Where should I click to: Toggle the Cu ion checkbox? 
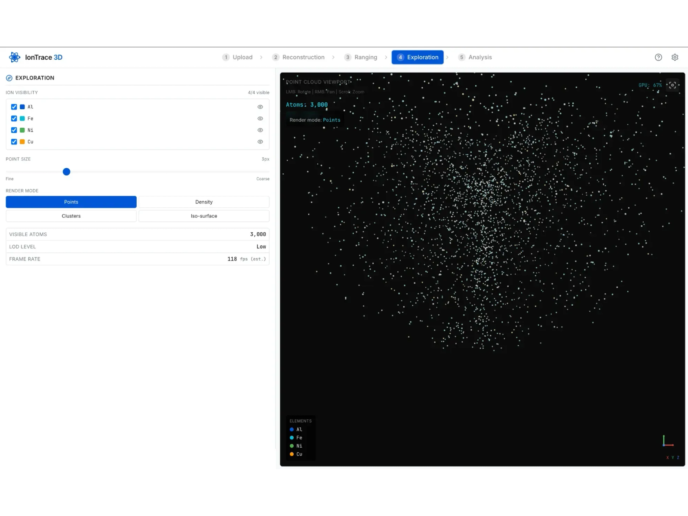click(14, 141)
